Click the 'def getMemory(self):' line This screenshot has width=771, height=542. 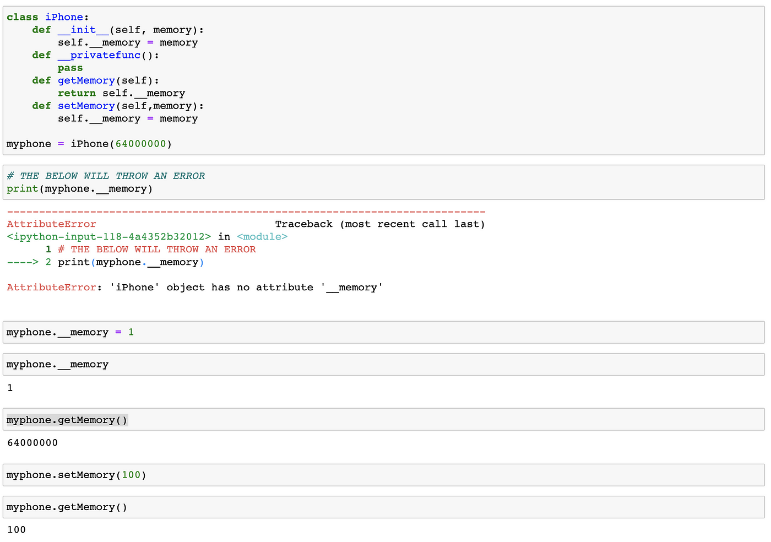pyautogui.click(x=95, y=80)
